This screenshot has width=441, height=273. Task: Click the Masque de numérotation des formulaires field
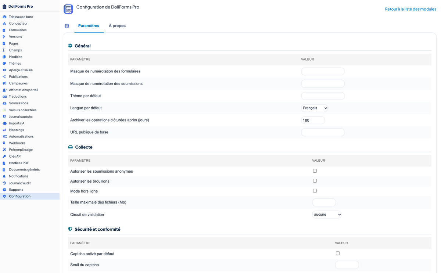click(x=323, y=71)
